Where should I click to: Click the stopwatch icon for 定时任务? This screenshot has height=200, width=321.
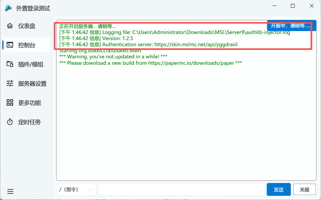[x=10, y=122]
